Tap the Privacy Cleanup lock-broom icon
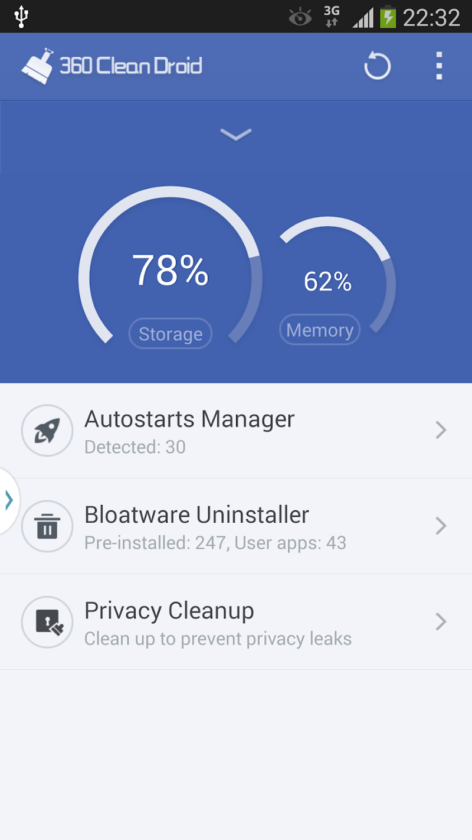472x840 pixels. [x=47, y=622]
